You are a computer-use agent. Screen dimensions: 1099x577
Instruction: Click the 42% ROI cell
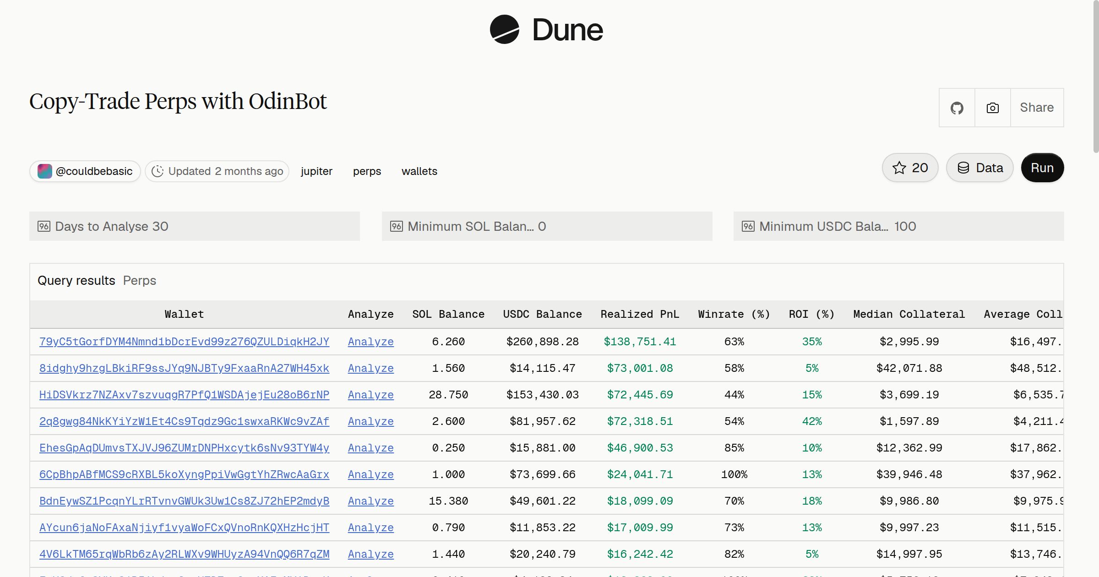[812, 421]
